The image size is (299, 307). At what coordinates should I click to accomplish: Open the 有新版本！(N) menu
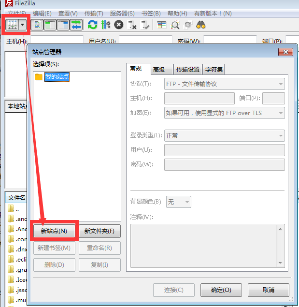pyautogui.click(x=213, y=14)
